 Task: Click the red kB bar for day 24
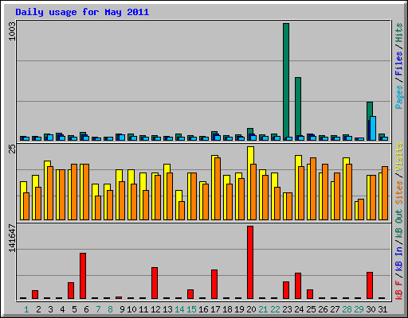click(298, 286)
